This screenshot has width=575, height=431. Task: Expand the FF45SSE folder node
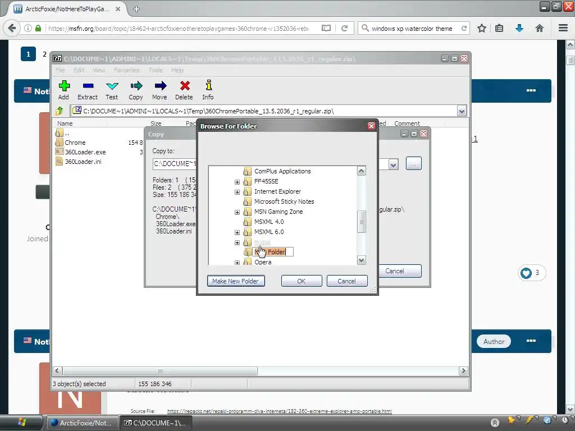(x=238, y=182)
